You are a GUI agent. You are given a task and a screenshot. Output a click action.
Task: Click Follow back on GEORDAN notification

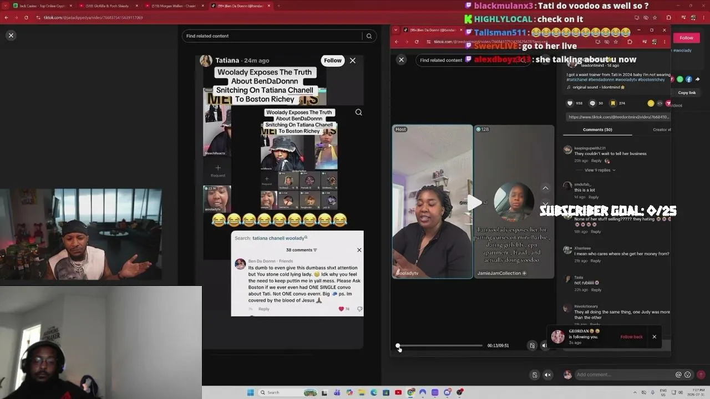[x=631, y=337]
